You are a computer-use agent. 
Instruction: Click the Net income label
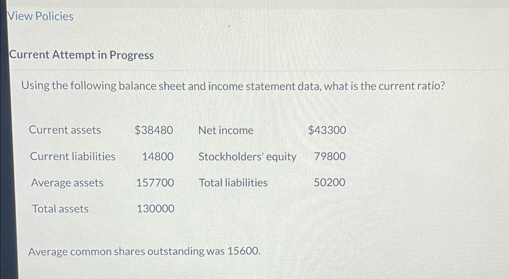tap(226, 130)
